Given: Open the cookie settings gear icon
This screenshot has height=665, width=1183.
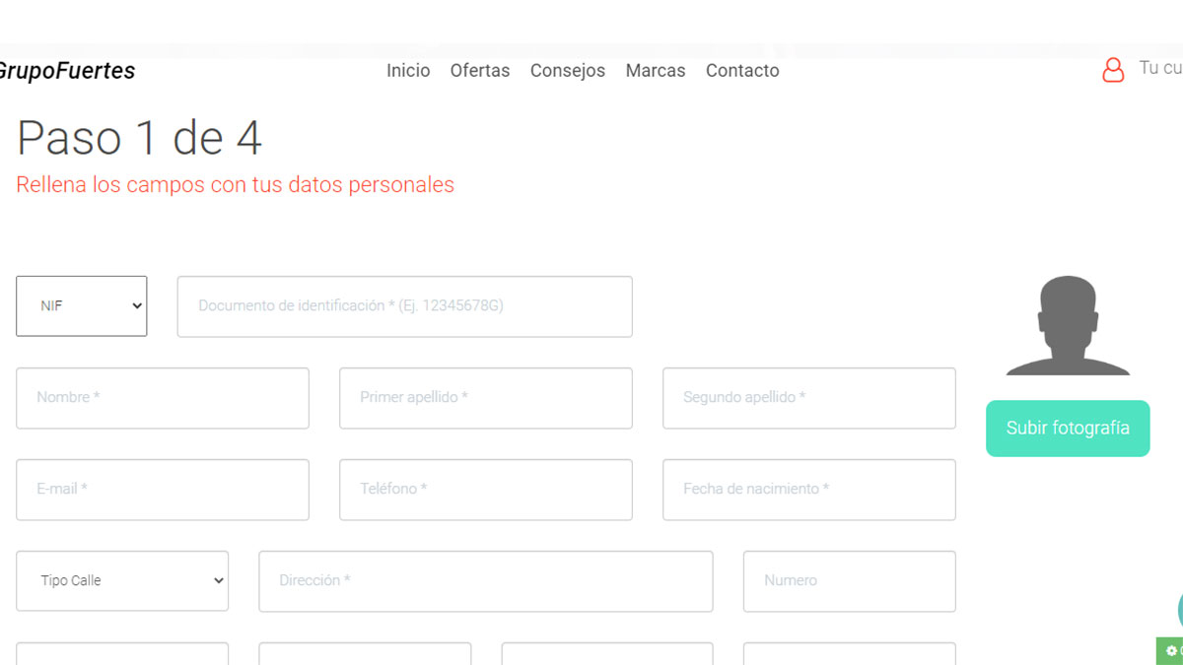Looking at the screenshot, I should [1170, 650].
